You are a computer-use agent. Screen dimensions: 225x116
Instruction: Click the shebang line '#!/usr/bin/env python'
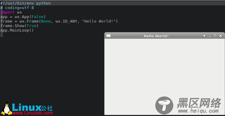click(x=26, y=3)
